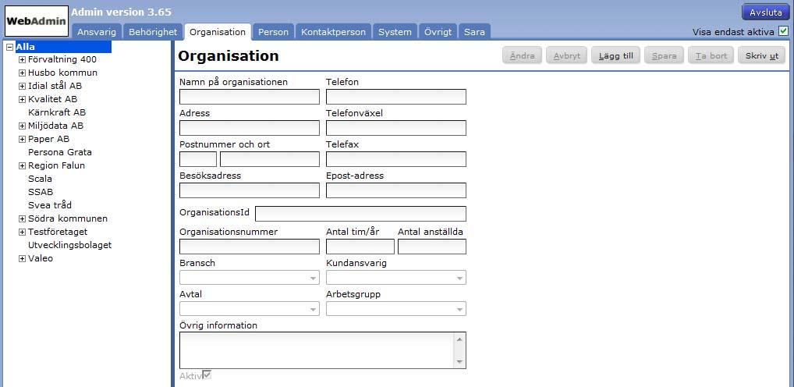This screenshot has height=387, width=794.
Task: Select Utvecklingsbolaget in the tree
Action: [x=70, y=245]
